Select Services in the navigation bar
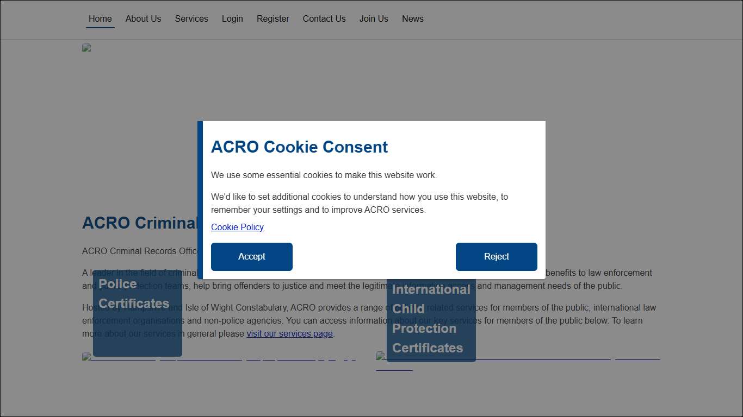Screen dimensions: 743x417 (x=191, y=18)
